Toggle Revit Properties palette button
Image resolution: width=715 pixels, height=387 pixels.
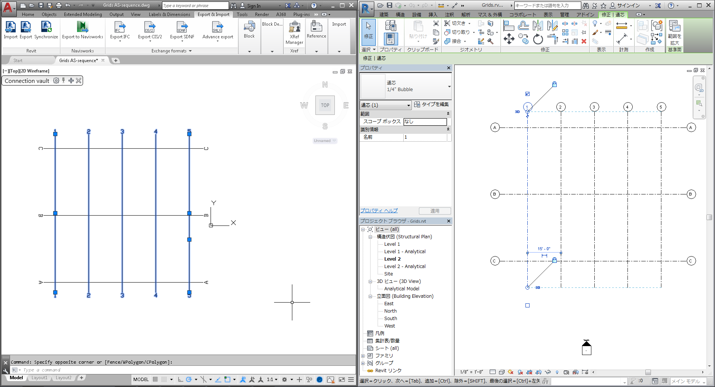[x=390, y=39]
